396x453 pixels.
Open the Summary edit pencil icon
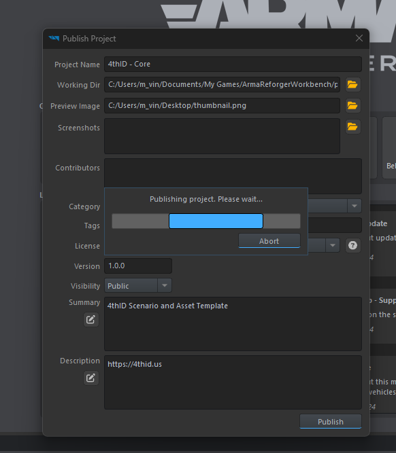tap(91, 319)
